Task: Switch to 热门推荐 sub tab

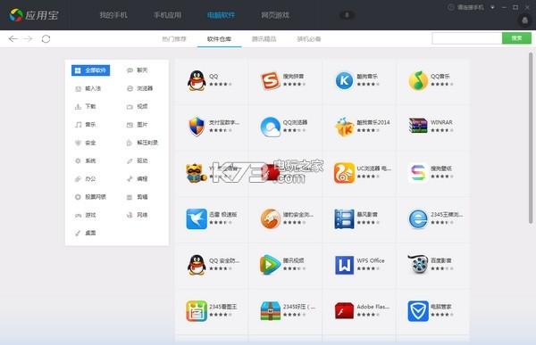Action: [x=174, y=39]
